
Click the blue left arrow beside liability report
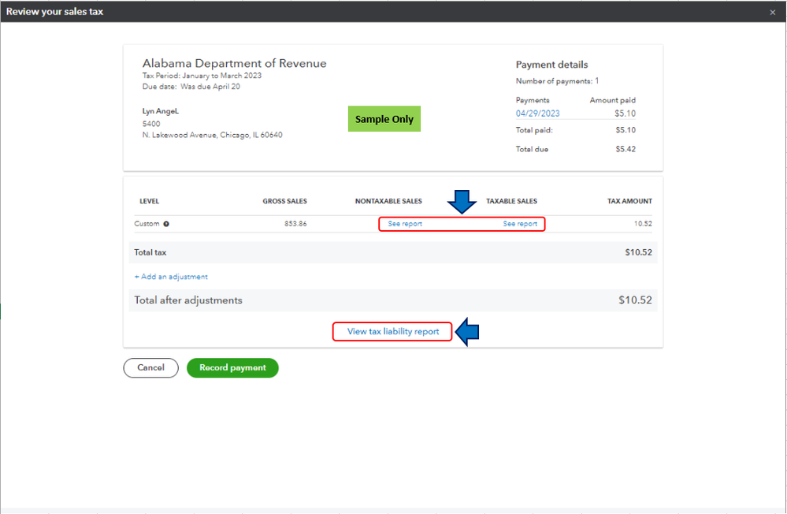(467, 332)
